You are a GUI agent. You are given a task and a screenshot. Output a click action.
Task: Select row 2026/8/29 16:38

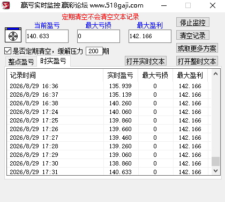tap(109, 103)
